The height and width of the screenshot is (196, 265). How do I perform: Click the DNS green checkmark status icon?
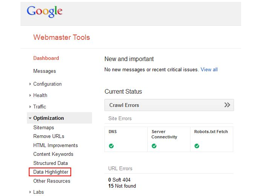[x=111, y=146]
